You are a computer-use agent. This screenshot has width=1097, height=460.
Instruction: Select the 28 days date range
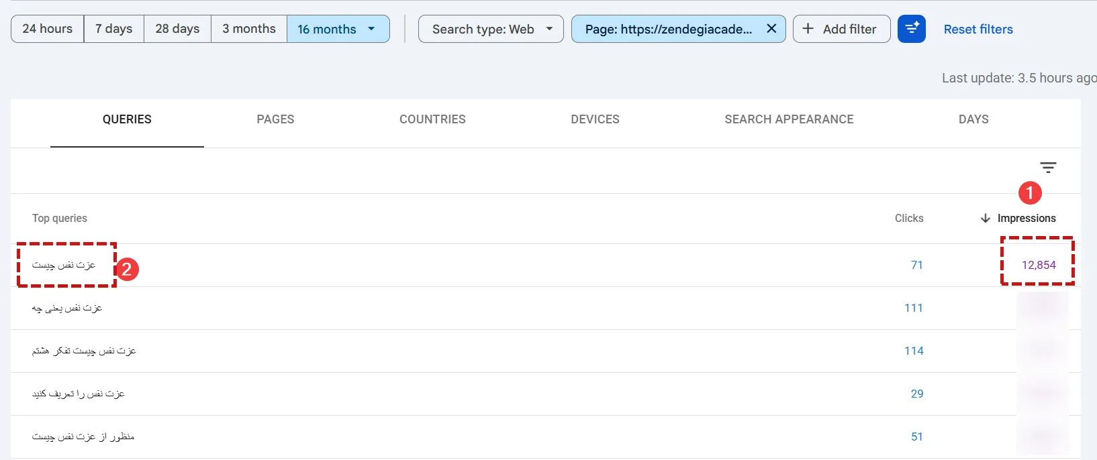(178, 29)
